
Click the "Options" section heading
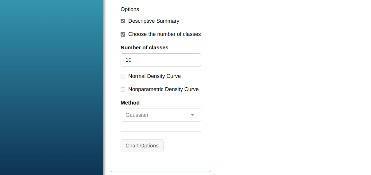point(130,10)
